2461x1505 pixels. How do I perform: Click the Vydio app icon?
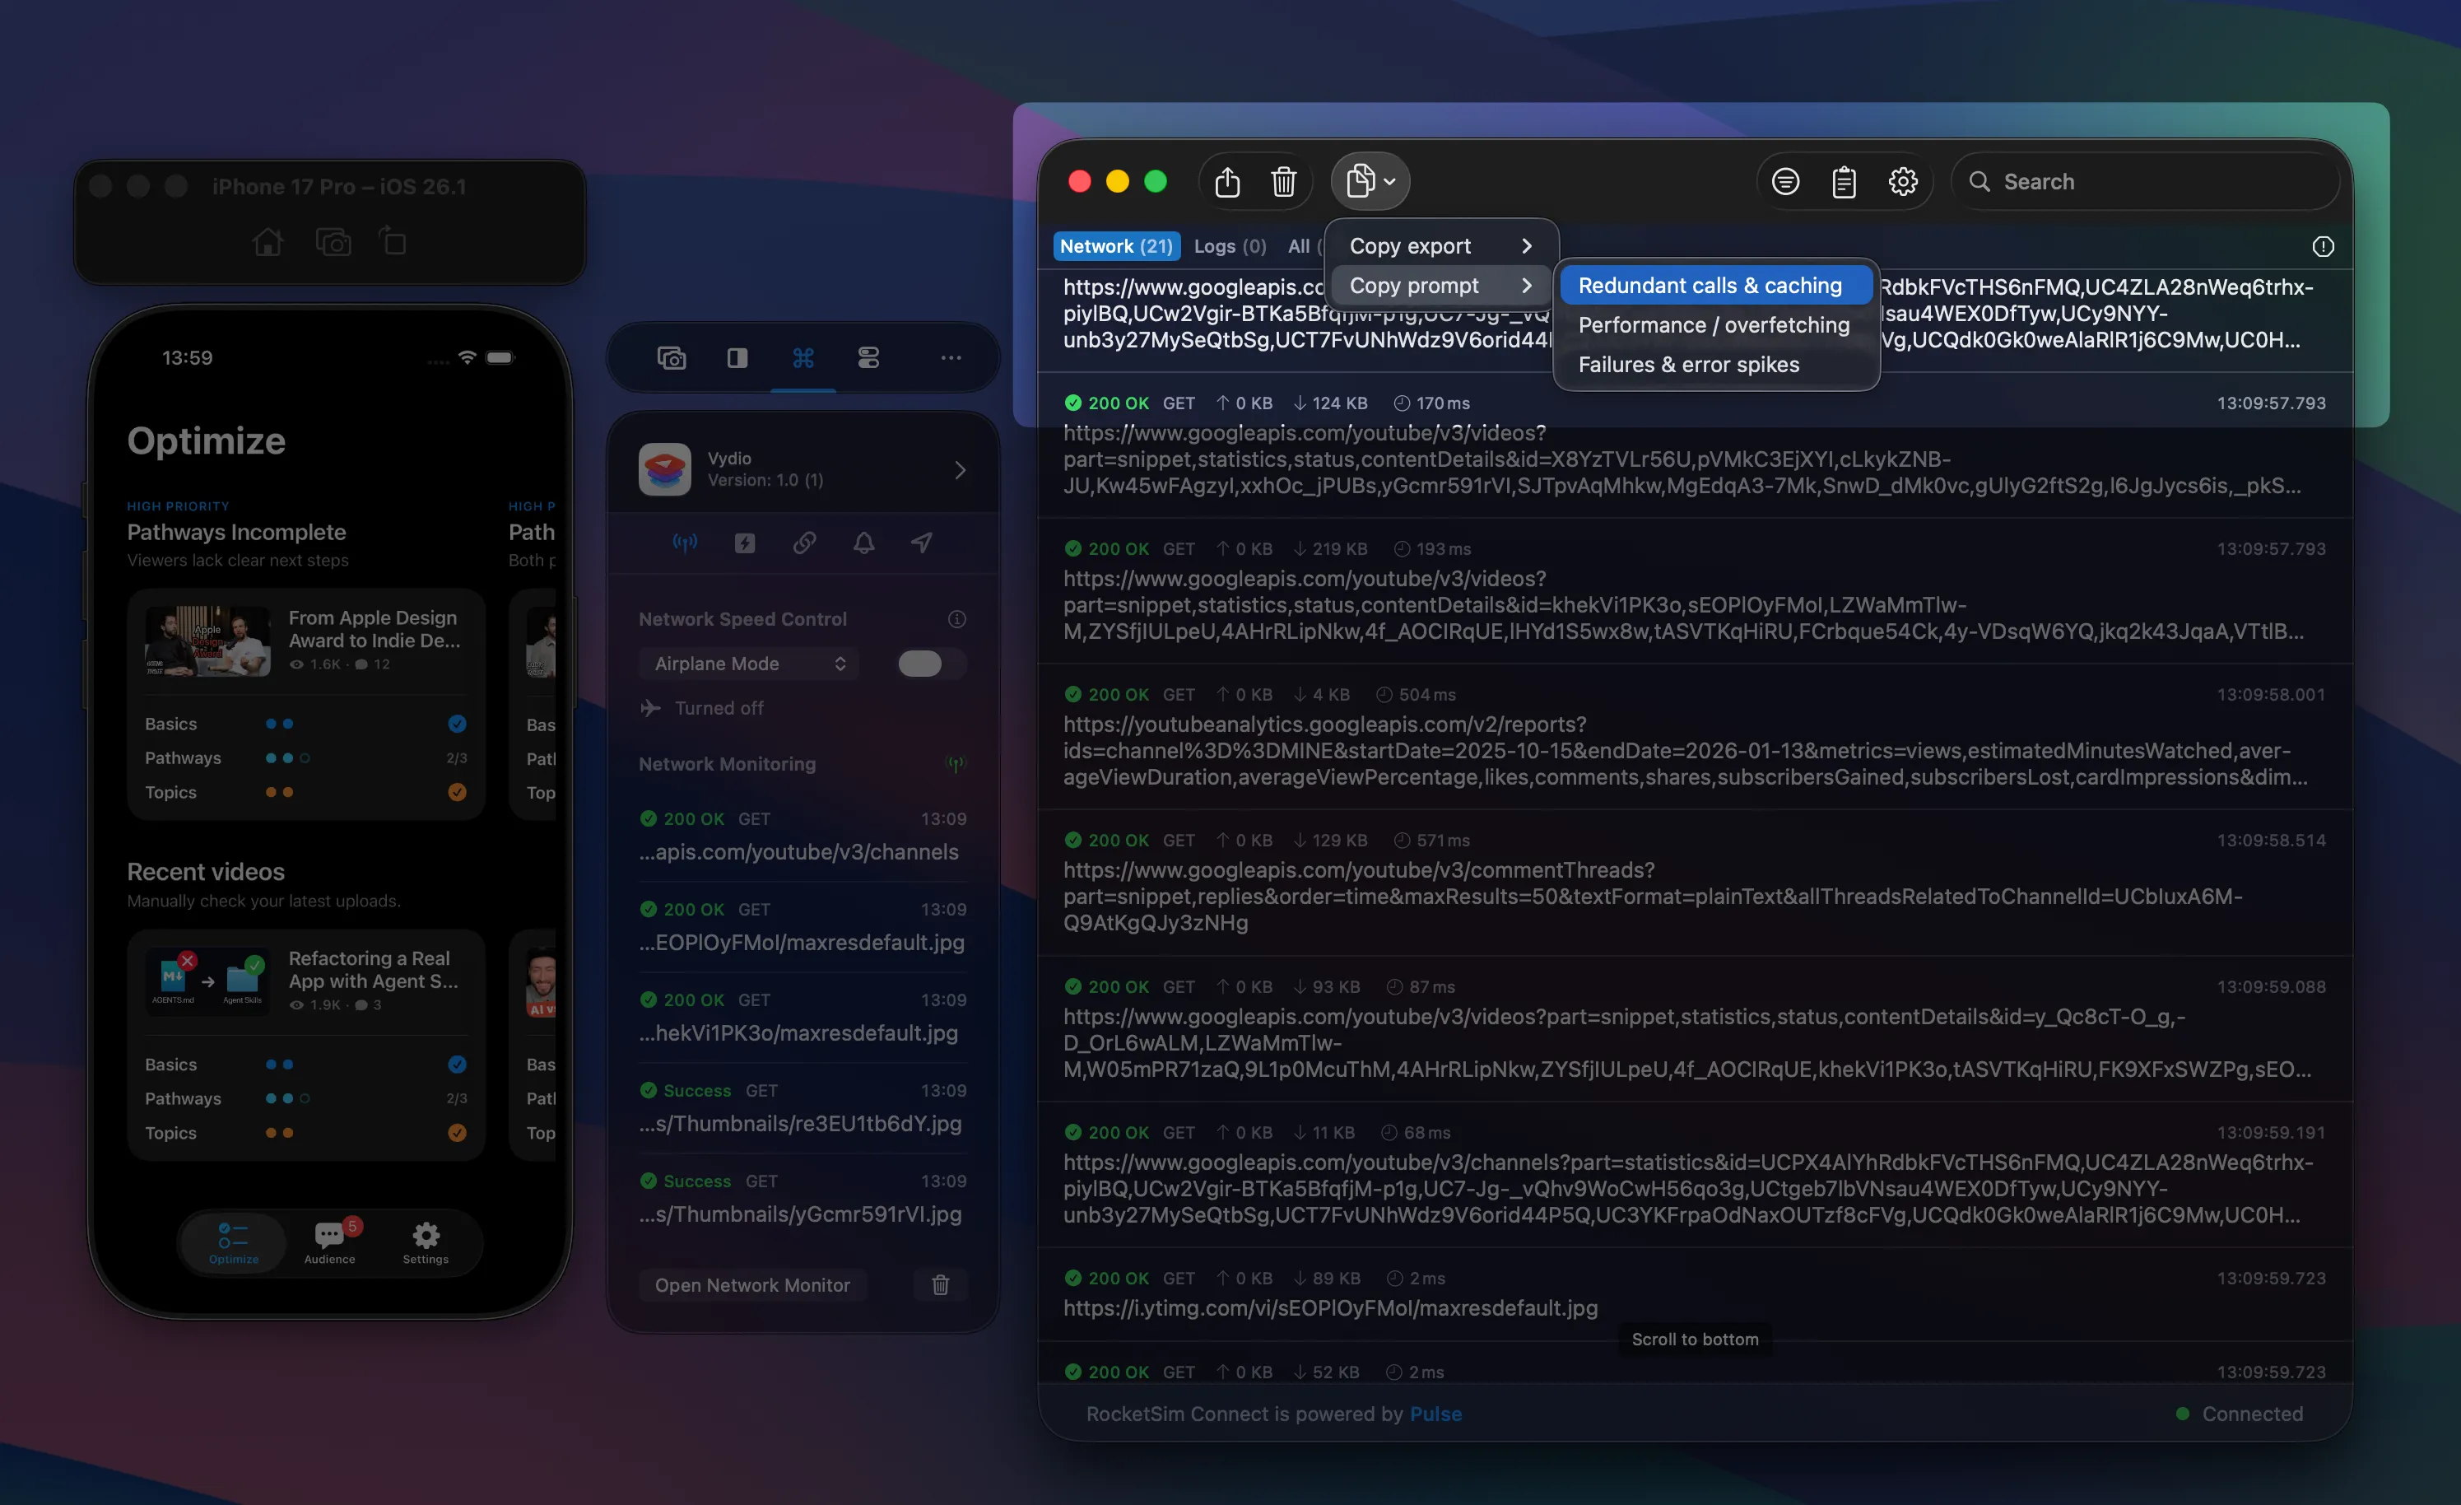point(664,469)
